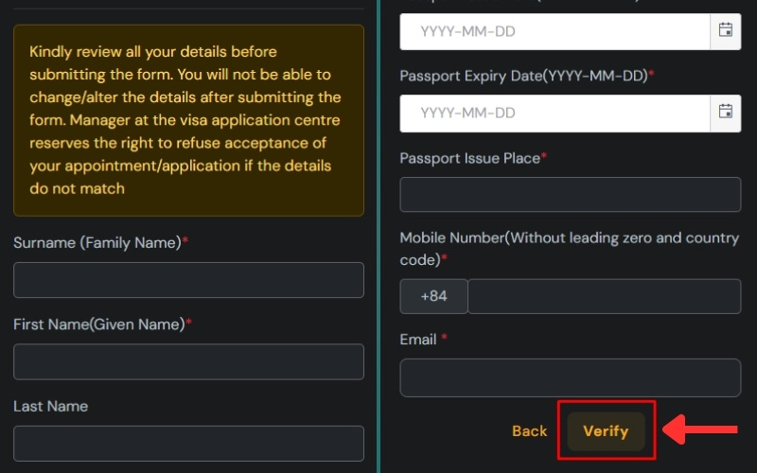Image resolution: width=757 pixels, height=473 pixels.
Task: Click the Email field label
Action: tap(418, 340)
